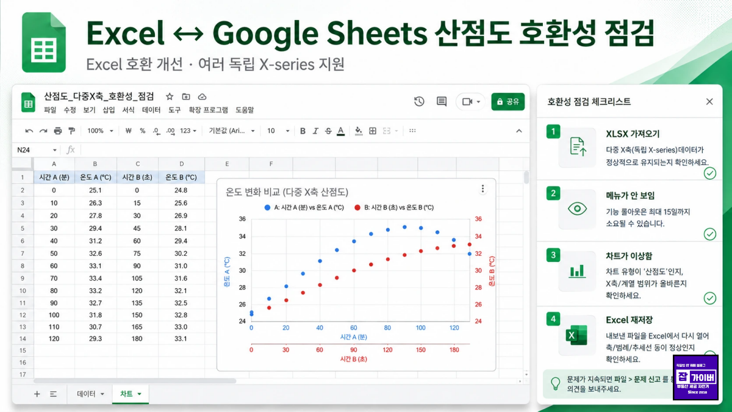
Task: Open the 확장 프로그램 menu
Action: pos(208,110)
